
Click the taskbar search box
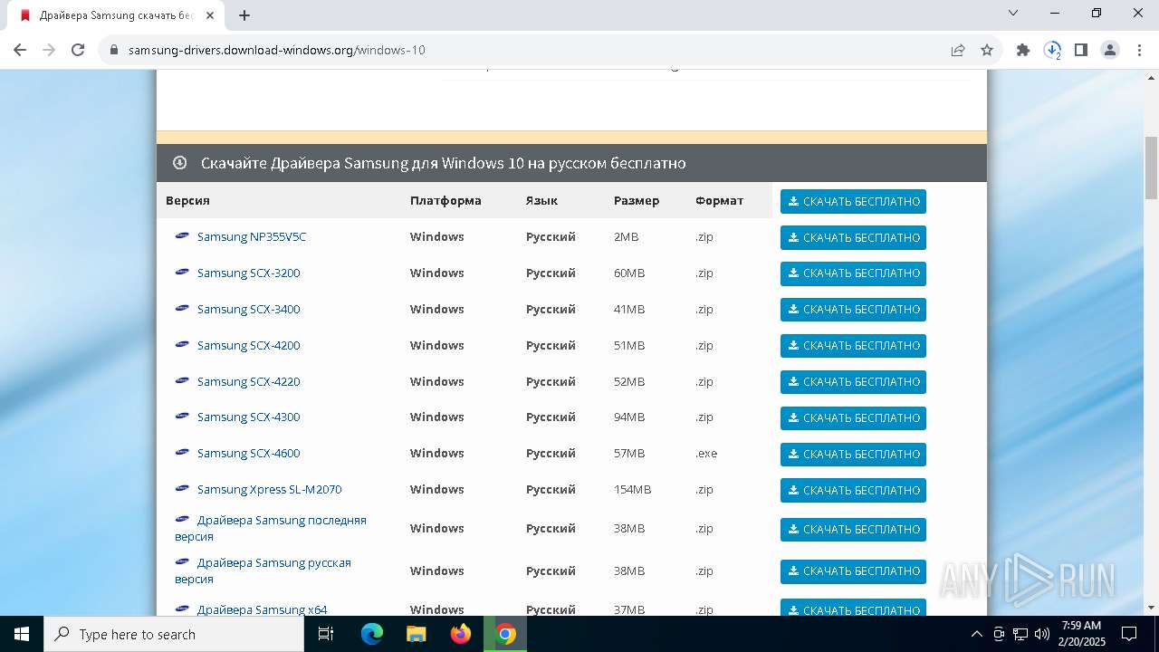point(174,634)
